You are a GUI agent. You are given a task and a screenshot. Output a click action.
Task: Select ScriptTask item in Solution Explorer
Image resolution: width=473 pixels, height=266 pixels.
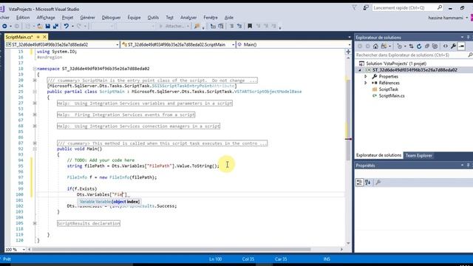pos(388,89)
